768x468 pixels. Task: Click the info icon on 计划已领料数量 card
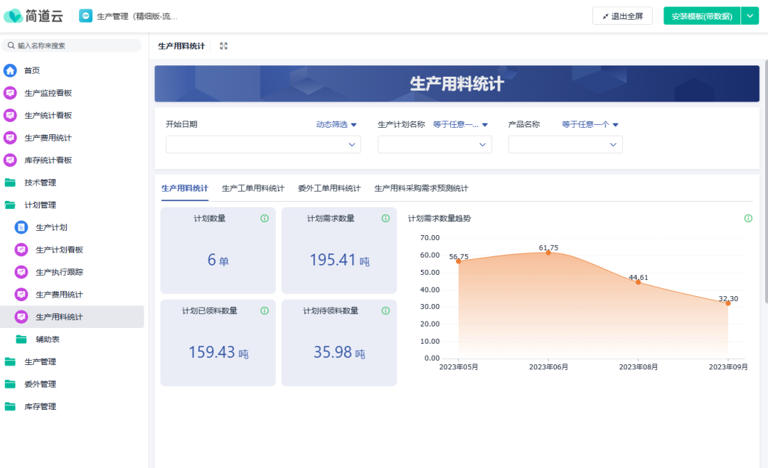[265, 311]
